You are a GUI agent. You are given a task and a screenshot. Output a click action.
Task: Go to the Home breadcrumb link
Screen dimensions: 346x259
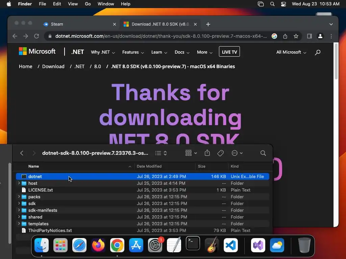point(26,66)
